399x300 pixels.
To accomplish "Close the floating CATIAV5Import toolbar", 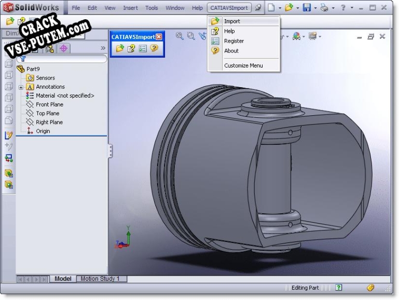I will [x=159, y=37].
